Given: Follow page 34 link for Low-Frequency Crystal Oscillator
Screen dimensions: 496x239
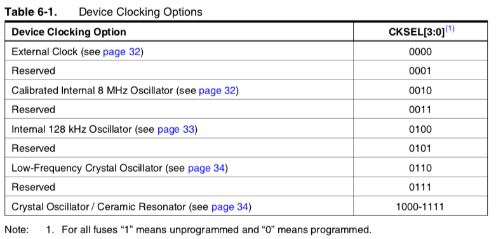Looking at the screenshot, I should point(206,168).
